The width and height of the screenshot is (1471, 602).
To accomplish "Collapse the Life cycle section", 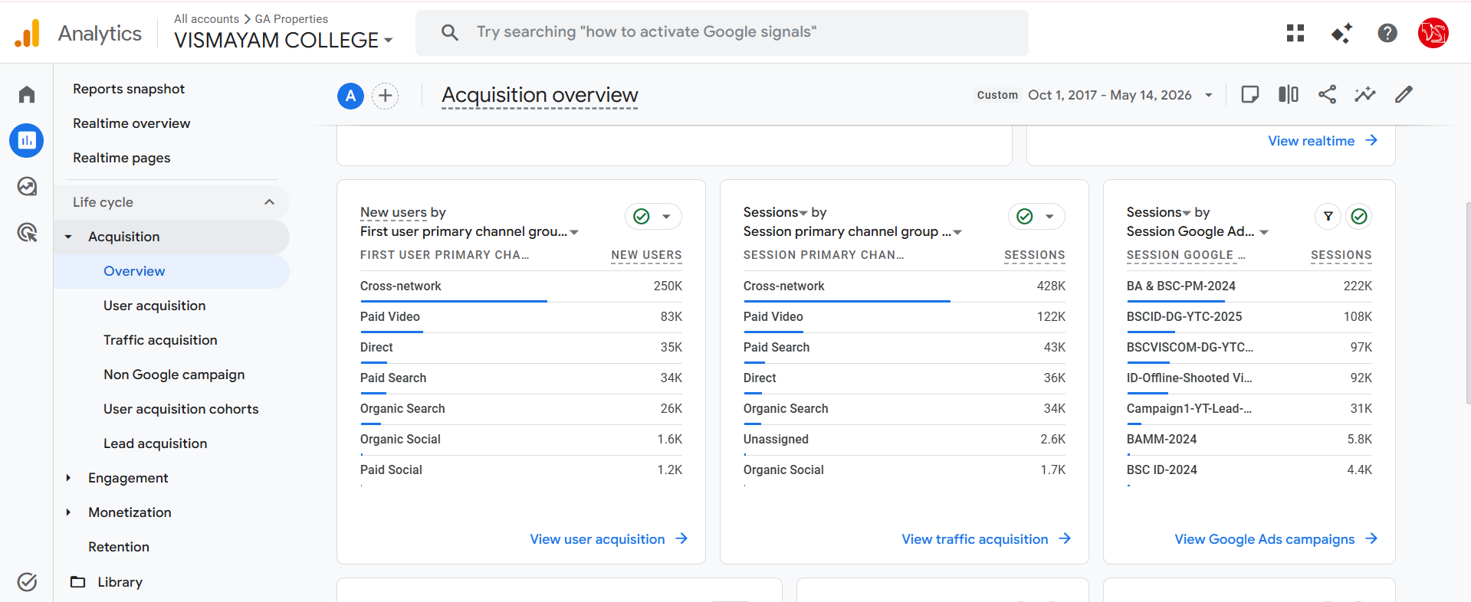I will (269, 202).
